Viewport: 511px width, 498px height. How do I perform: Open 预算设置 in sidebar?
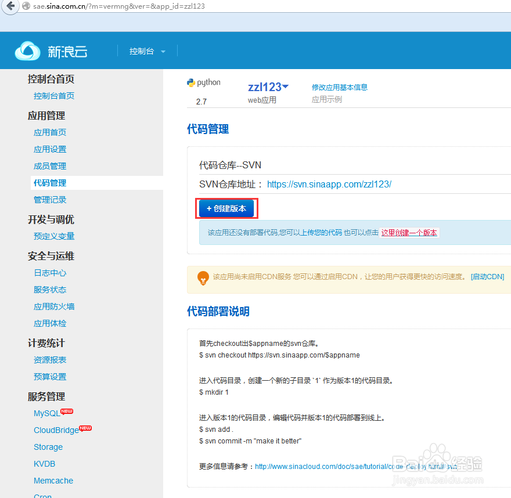[50, 377]
